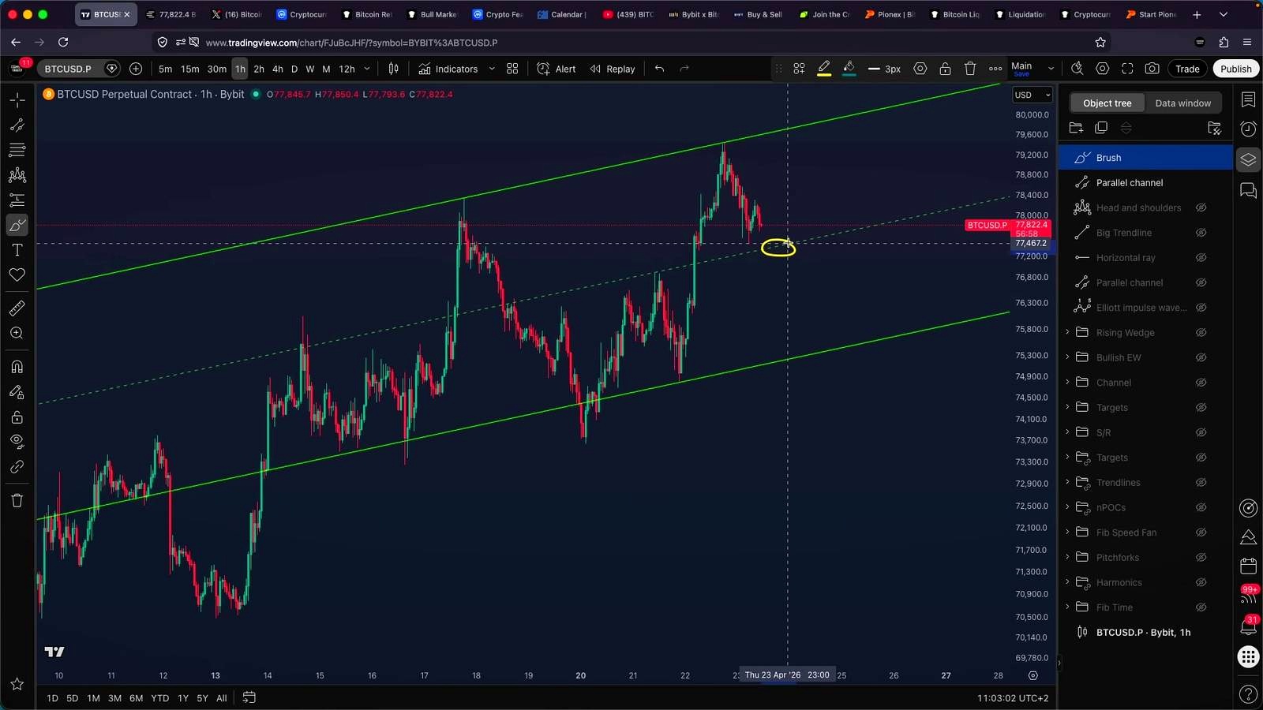Start bar Replay mode
Viewport: 1263px width, 710px height.
(x=613, y=69)
